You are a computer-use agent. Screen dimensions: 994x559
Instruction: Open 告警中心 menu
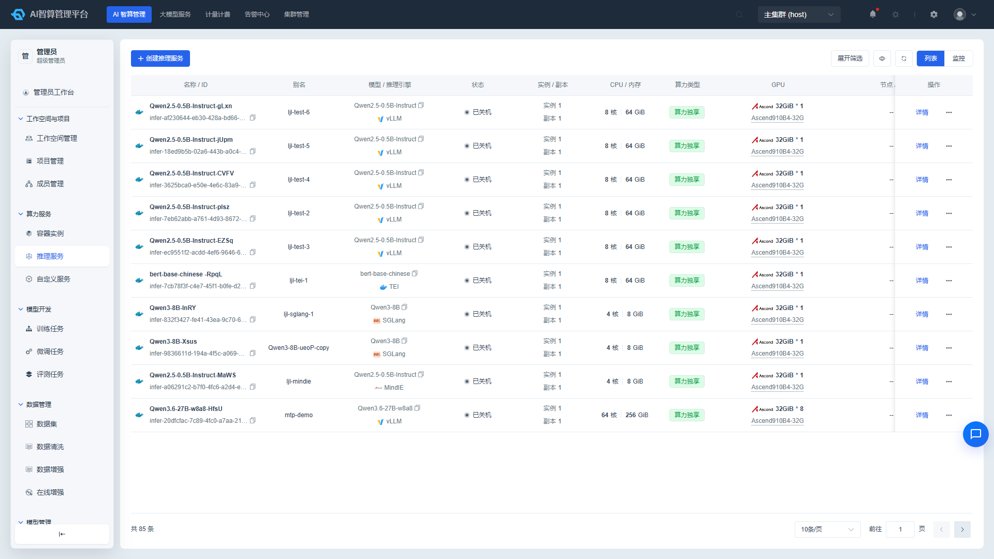257,14
